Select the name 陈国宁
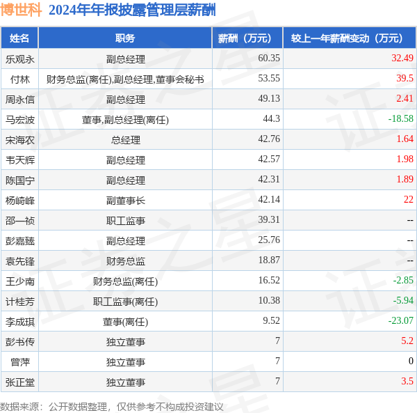The height and width of the screenshot is (413, 417). click(x=20, y=180)
